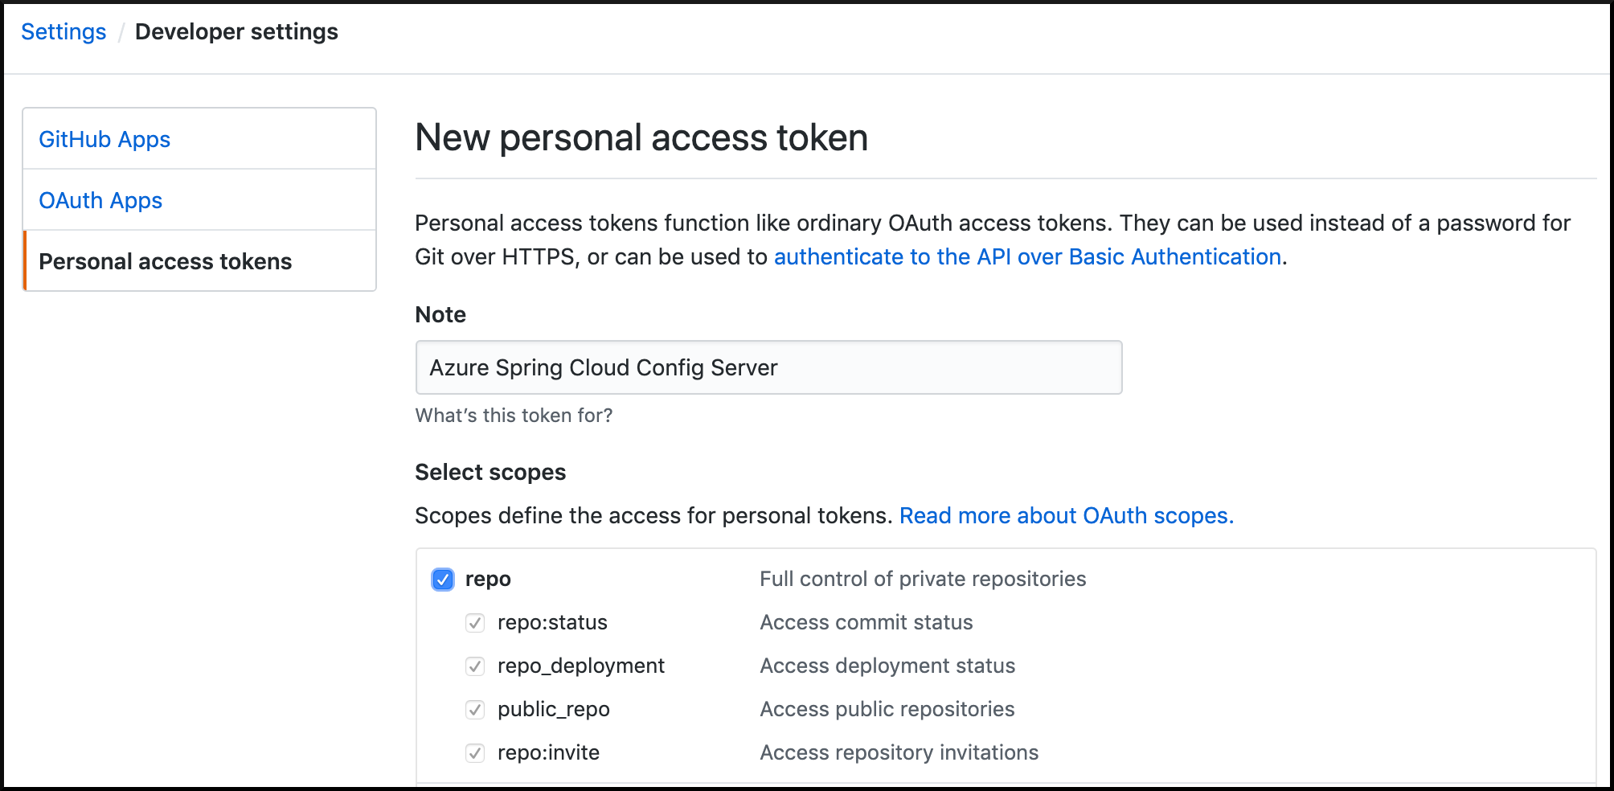Select the bold repo scope label
The width and height of the screenshot is (1614, 791).
[x=486, y=578]
